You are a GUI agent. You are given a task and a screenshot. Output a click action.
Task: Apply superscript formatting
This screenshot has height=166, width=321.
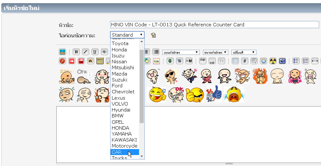click(x=203, y=61)
